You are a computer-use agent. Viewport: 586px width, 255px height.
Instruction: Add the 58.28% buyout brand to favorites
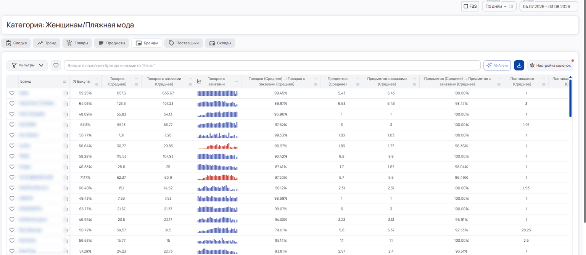tap(12, 156)
